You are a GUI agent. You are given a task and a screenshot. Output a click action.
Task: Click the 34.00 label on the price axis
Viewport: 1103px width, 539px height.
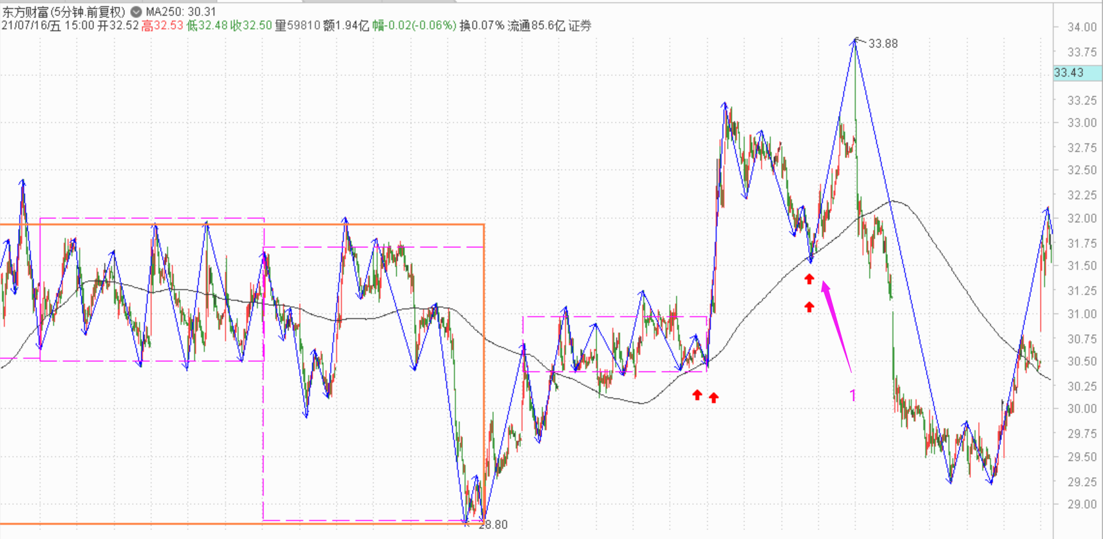(x=1082, y=27)
